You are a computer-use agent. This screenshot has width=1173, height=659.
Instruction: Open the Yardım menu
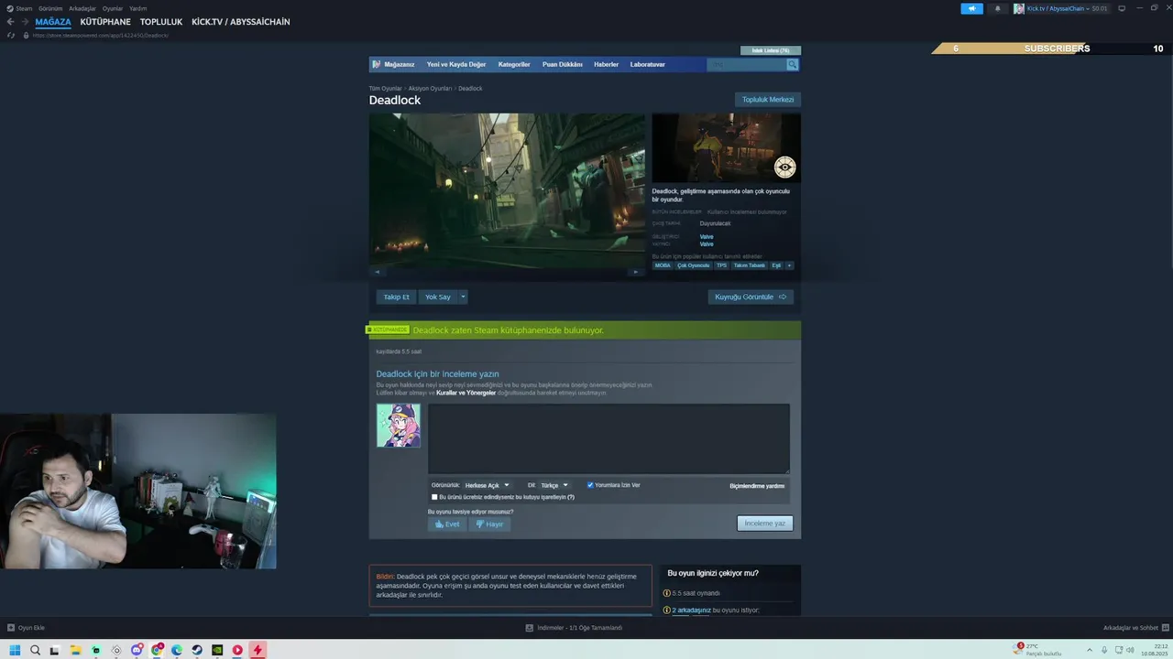click(138, 8)
